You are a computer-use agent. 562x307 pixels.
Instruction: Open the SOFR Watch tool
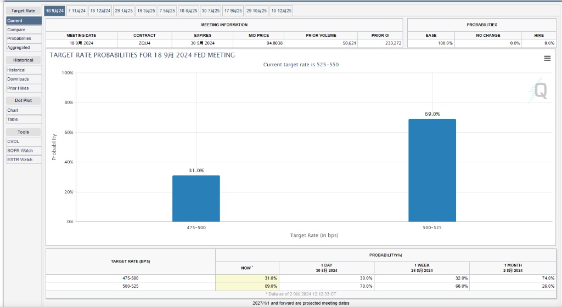pos(24,150)
